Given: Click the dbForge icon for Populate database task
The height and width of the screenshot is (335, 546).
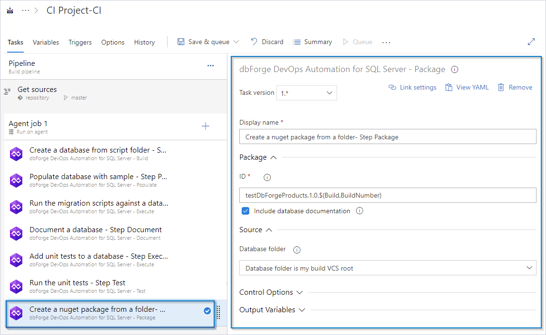Looking at the screenshot, I should coord(16,181).
